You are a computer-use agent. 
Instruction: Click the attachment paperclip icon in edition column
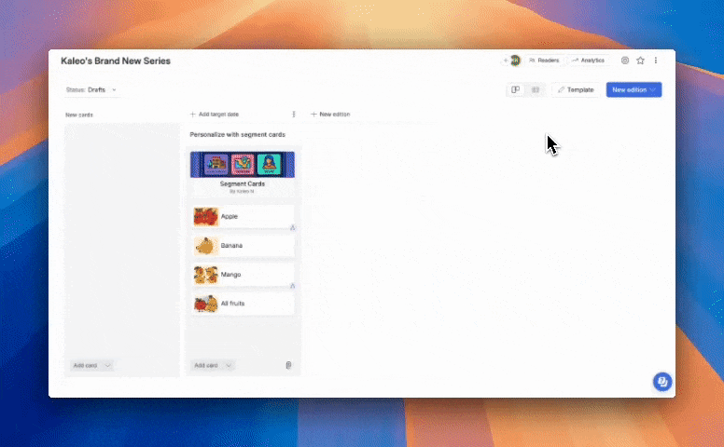[288, 365]
